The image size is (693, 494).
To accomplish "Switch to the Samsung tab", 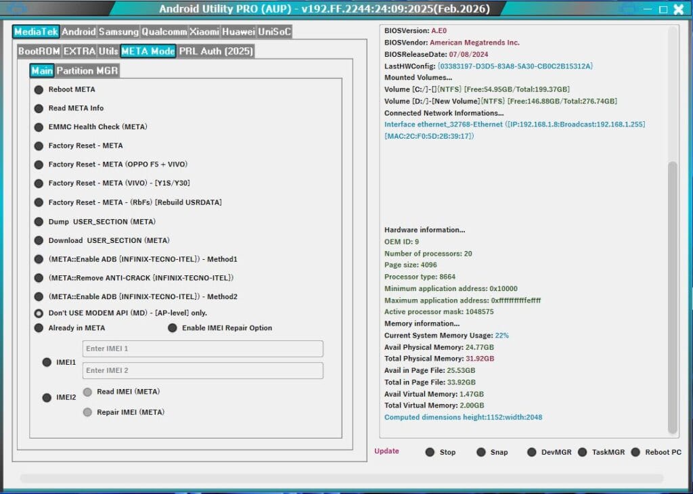I will point(118,32).
